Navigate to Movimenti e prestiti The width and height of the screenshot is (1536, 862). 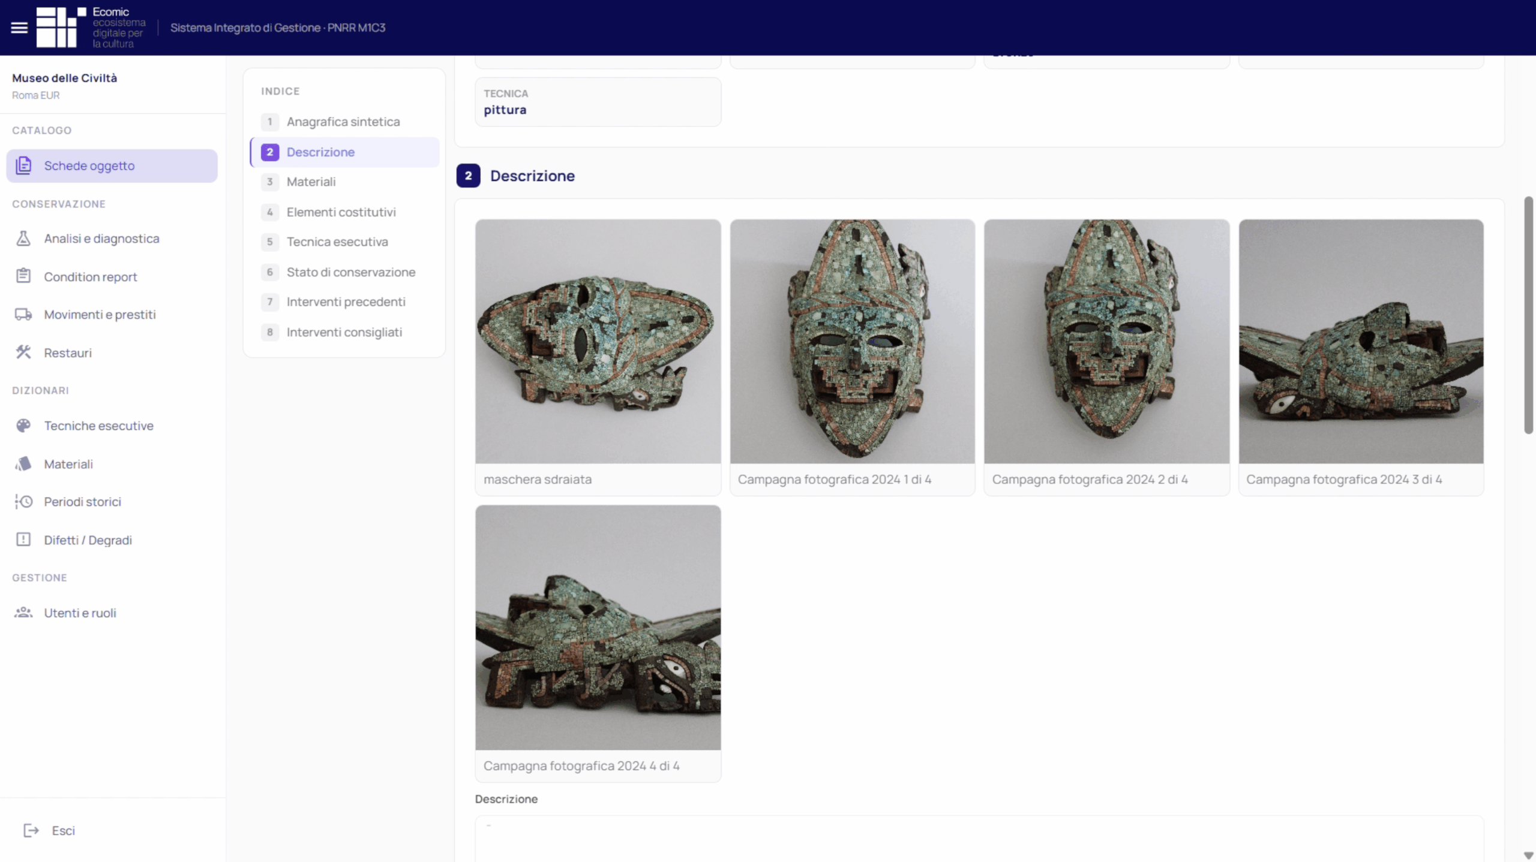[112, 314]
